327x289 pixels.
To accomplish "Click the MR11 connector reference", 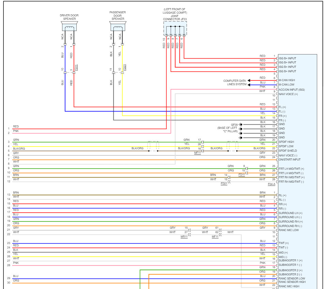I will coord(184,237).
